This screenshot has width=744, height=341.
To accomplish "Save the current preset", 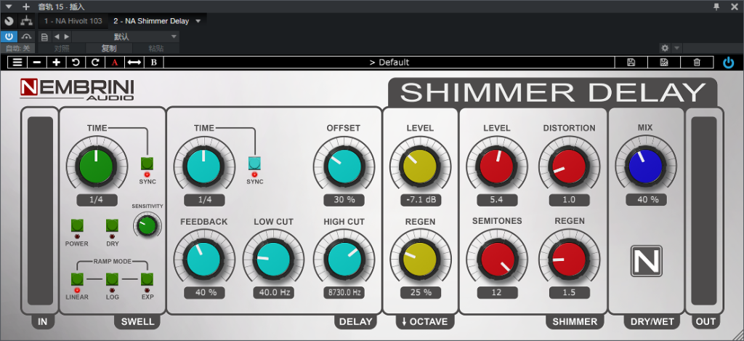I will click(631, 63).
